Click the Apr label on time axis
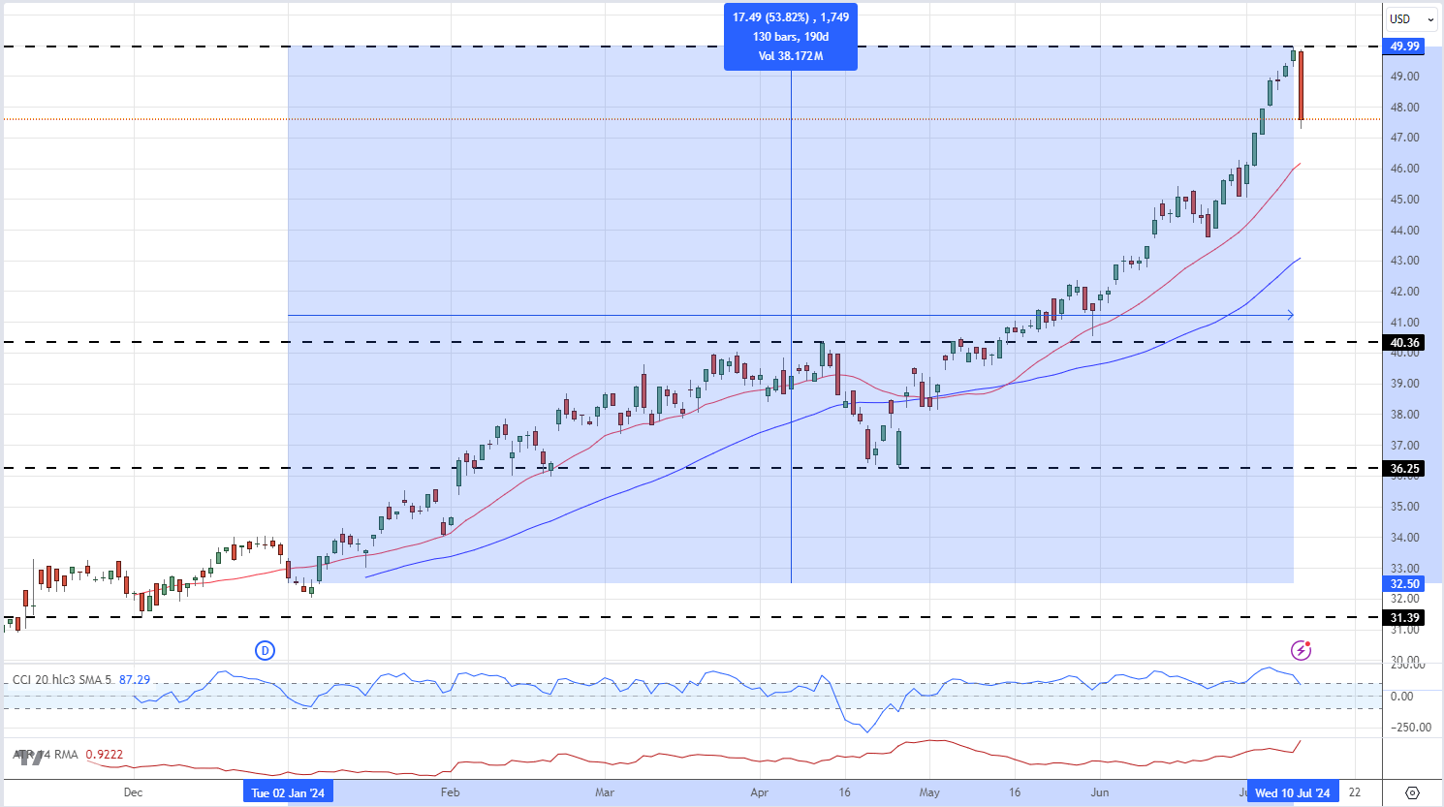This screenshot has height=807, width=1444. [760, 792]
